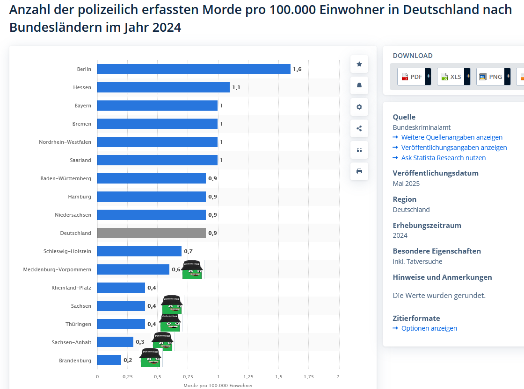Download the data as XLS
Viewport: 524px width, 389px height.
[x=451, y=77]
